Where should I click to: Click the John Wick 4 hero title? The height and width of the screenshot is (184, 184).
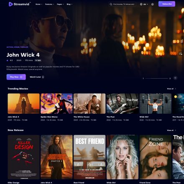23,55
